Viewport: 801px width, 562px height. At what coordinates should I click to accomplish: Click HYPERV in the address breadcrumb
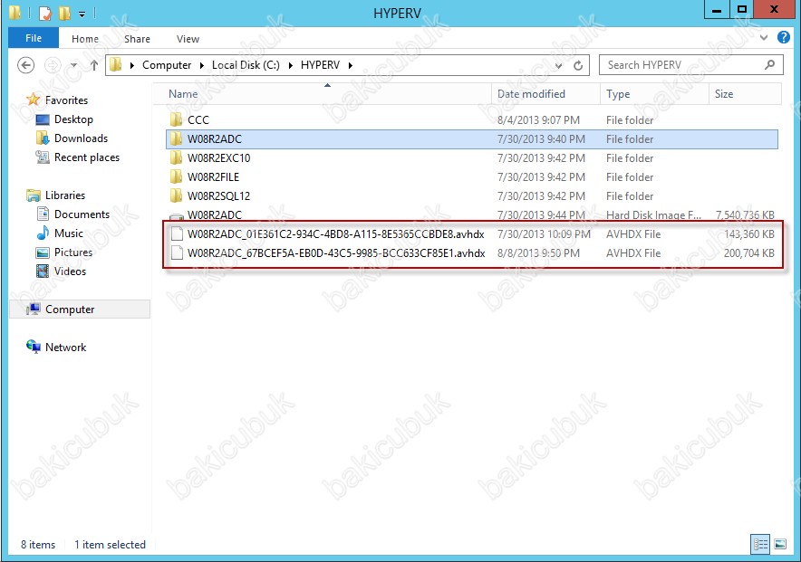pyautogui.click(x=320, y=65)
